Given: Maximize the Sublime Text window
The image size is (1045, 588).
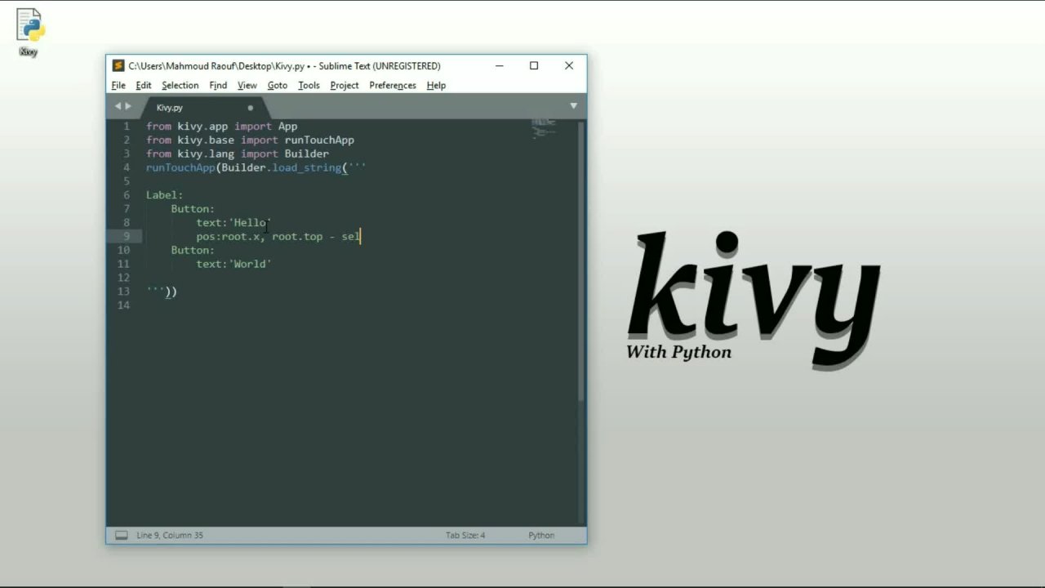Looking at the screenshot, I should [534, 66].
